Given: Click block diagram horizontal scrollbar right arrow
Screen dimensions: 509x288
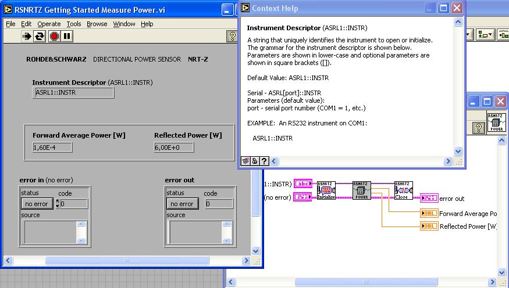Looking at the screenshot, I should coord(493,282).
